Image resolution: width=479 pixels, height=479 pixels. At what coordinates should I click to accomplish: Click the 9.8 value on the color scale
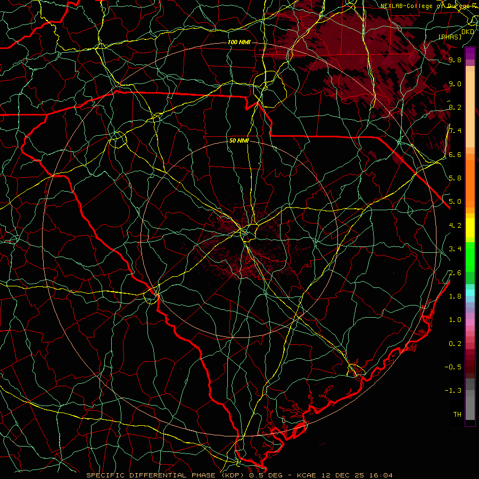455,60
